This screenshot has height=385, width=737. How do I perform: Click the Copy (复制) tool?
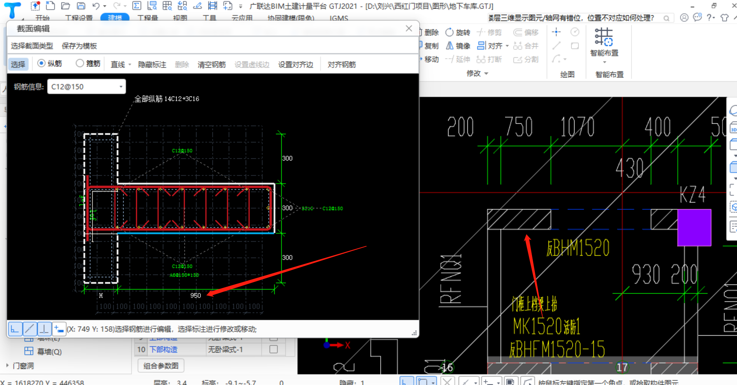click(x=429, y=46)
